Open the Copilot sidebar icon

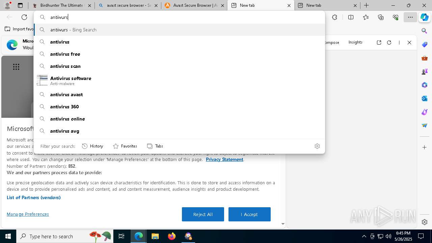425,17
